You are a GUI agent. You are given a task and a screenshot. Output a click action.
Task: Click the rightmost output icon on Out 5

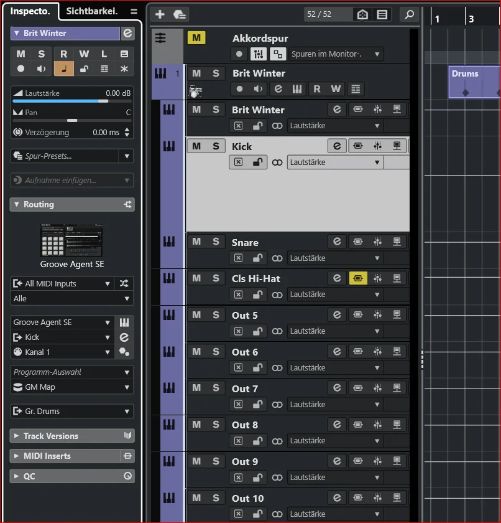pos(397,314)
